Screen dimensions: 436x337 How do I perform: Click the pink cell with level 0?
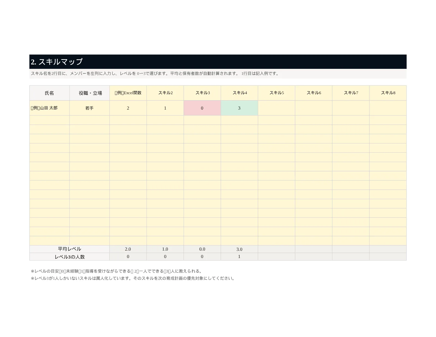pos(202,108)
